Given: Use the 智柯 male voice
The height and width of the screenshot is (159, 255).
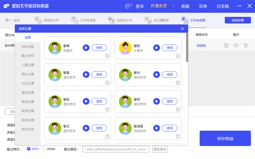Looking at the screenshot, I should point(170,101).
